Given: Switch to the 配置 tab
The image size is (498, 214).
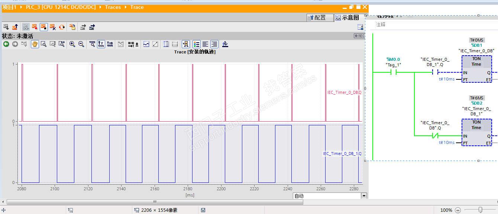Looking at the screenshot, I should pyautogui.click(x=320, y=17).
